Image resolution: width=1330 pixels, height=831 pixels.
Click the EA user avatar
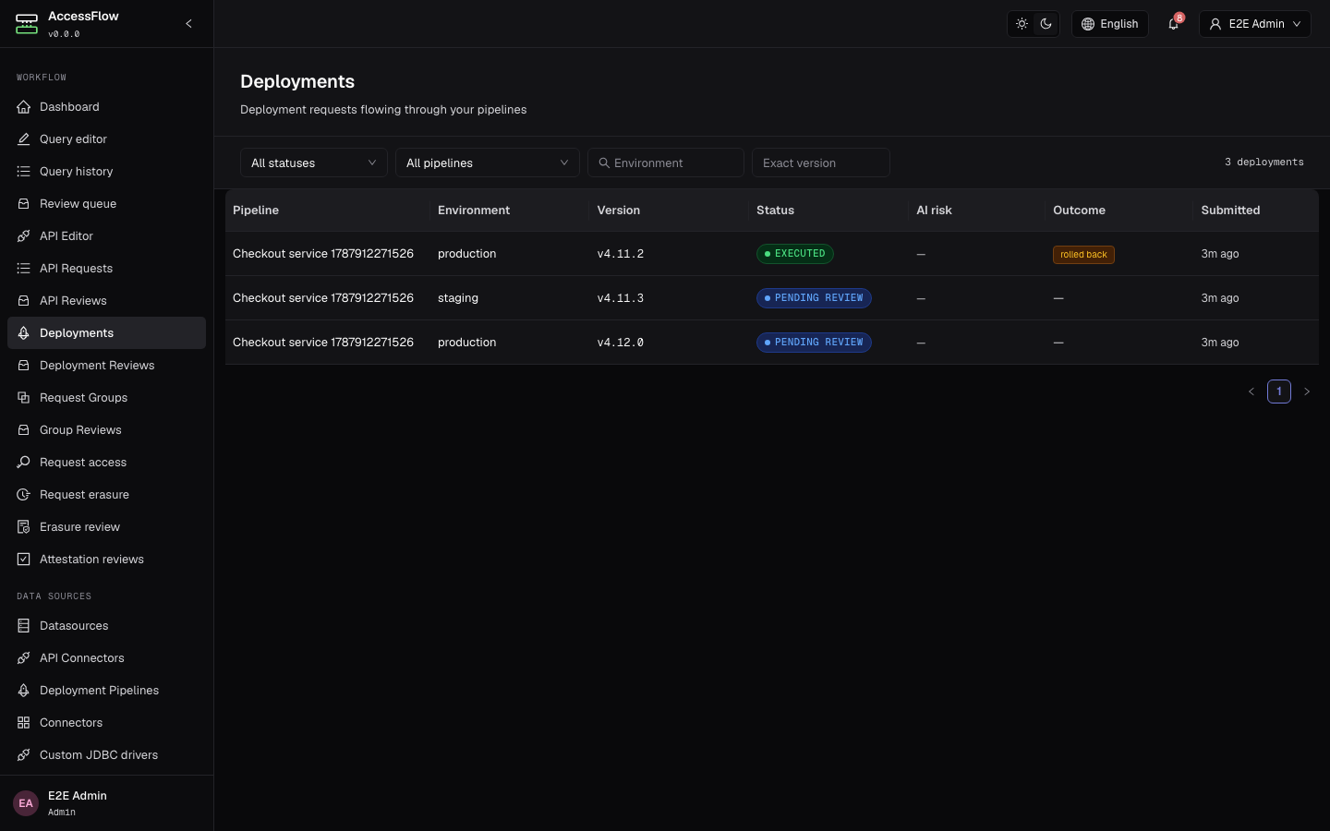(x=26, y=803)
